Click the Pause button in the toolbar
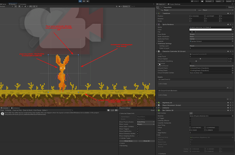The height and width of the screenshot is (155, 235). (84, 1)
